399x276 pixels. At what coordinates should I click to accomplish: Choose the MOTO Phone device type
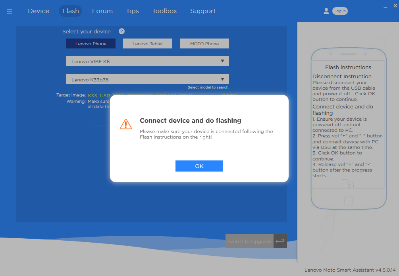pos(204,44)
